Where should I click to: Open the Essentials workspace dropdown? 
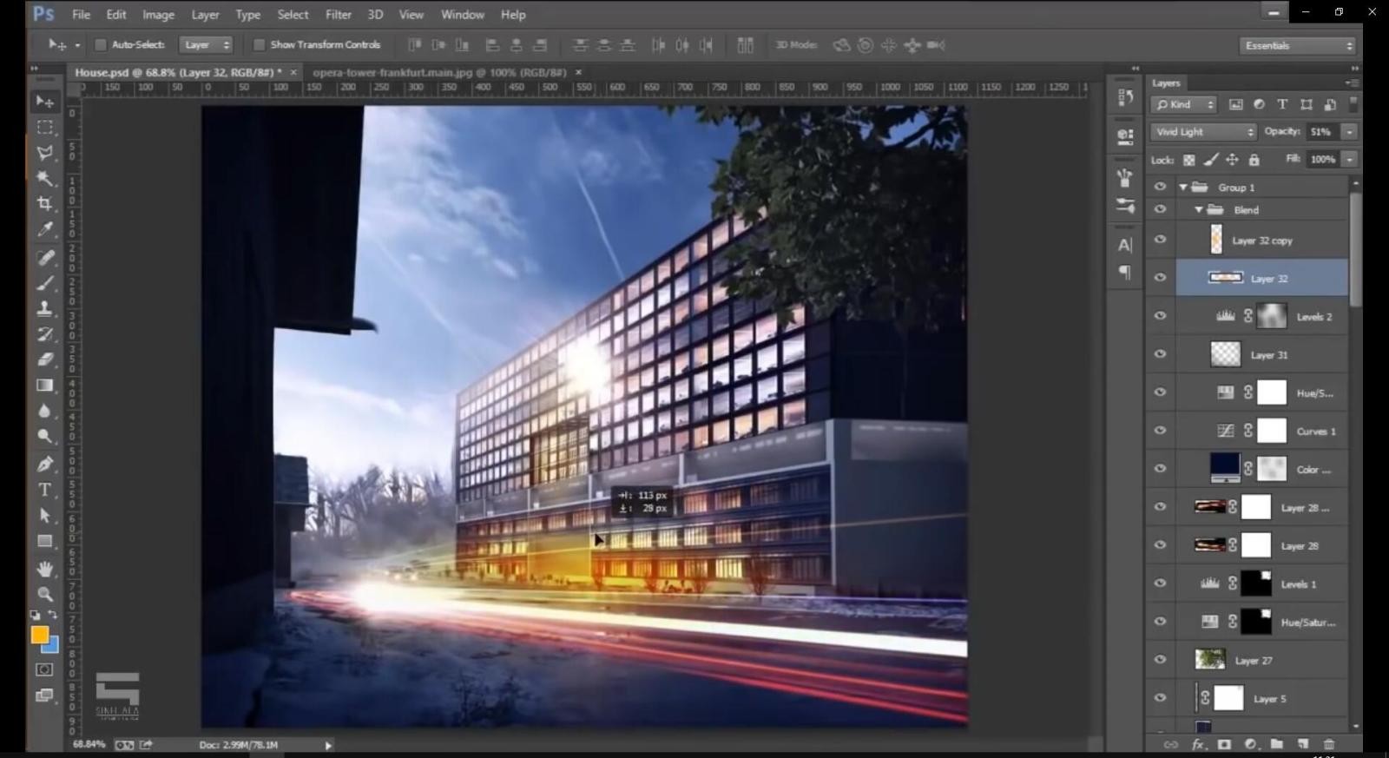(x=1298, y=46)
